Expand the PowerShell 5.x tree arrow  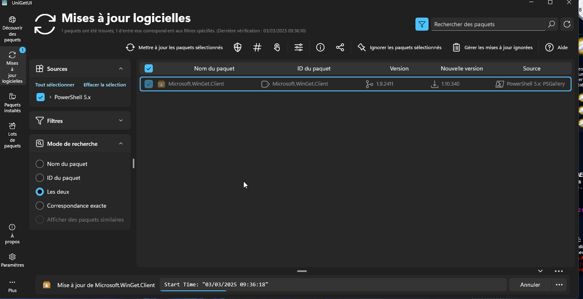(x=50, y=97)
